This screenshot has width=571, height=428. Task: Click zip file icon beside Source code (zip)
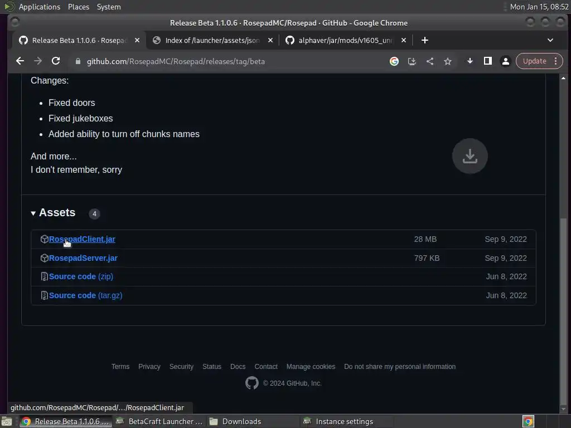pyautogui.click(x=45, y=276)
